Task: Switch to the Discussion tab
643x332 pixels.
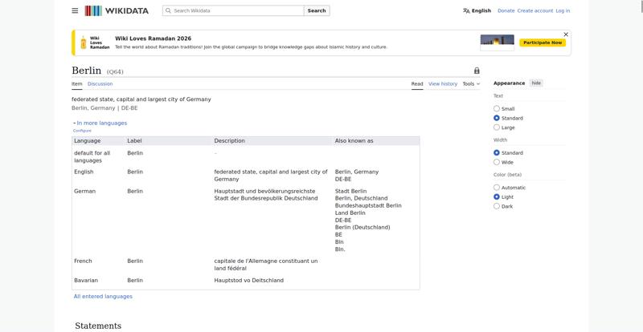Action: [100, 83]
